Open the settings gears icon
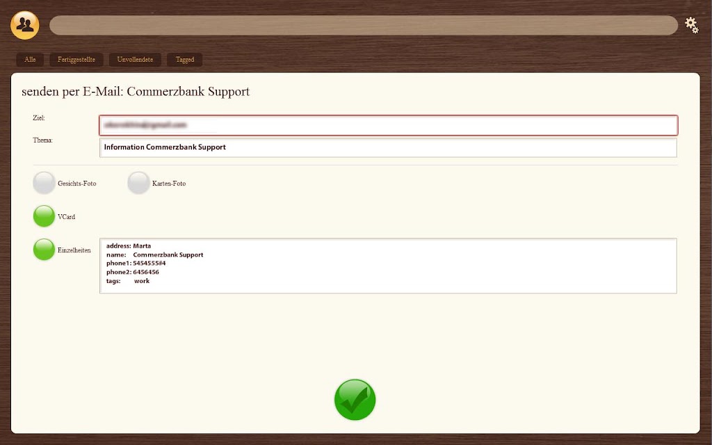This screenshot has width=712, height=445. click(692, 25)
